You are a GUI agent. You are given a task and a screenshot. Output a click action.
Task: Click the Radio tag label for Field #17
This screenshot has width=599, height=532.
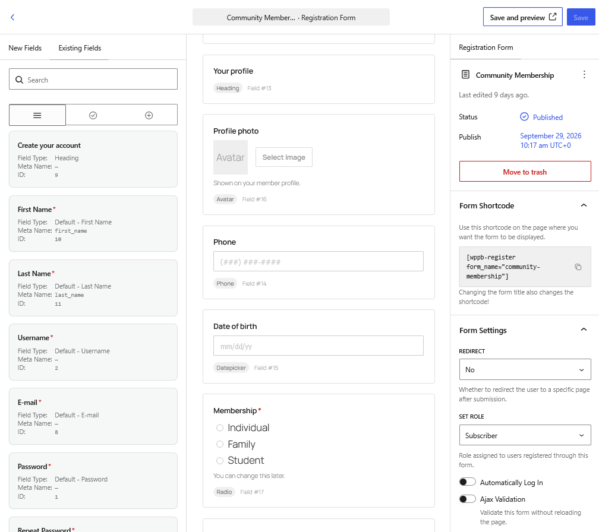click(224, 492)
